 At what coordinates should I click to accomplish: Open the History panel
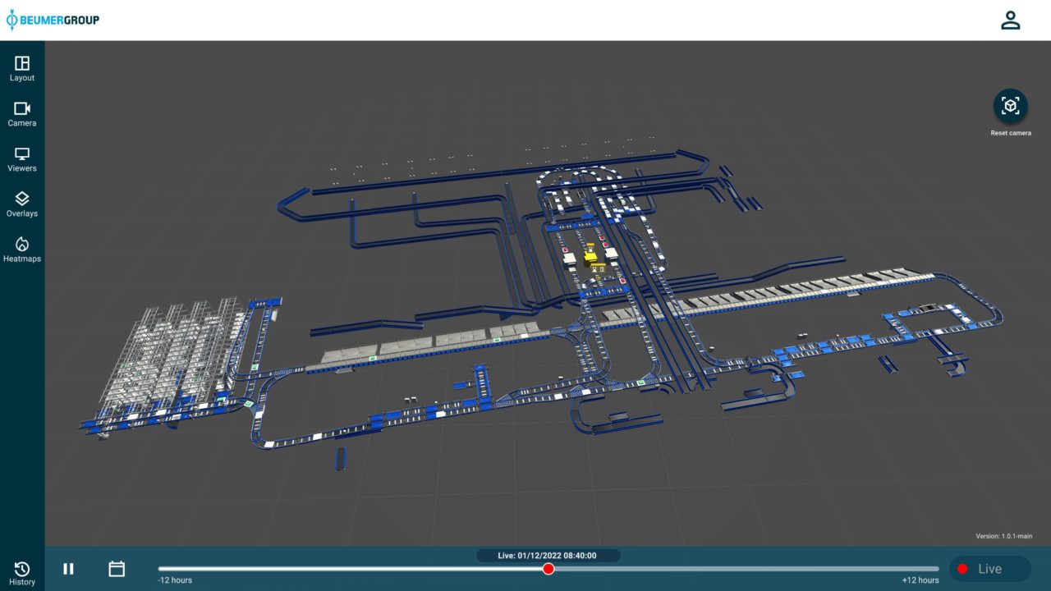[x=22, y=573]
